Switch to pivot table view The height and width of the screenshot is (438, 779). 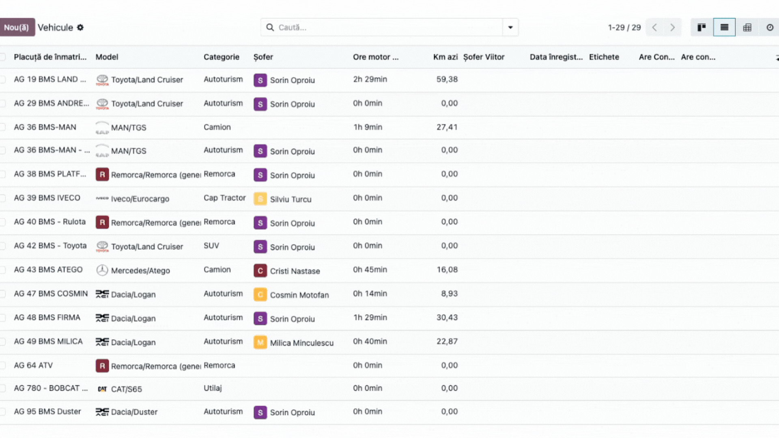(747, 28)
